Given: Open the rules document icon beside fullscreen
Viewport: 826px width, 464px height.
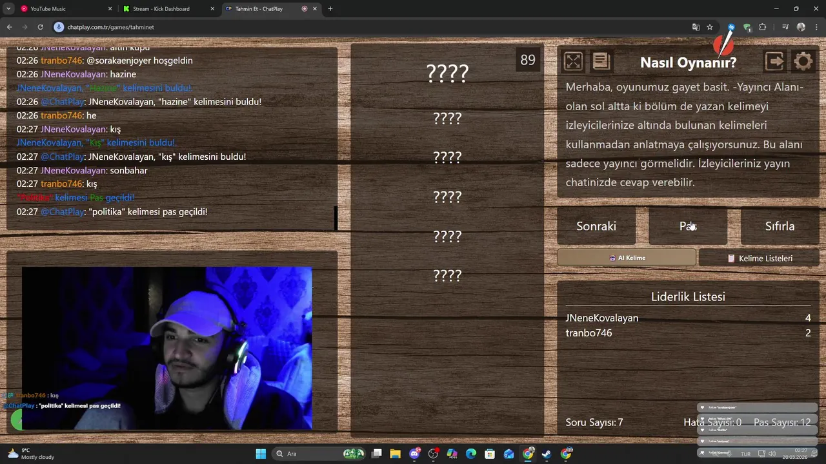Looking at the screenshot, I should (601, 61).
